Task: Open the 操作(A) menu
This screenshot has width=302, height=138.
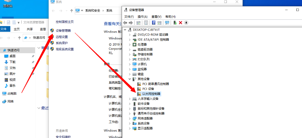Action: pyautogui.click(x=142, y=17)
